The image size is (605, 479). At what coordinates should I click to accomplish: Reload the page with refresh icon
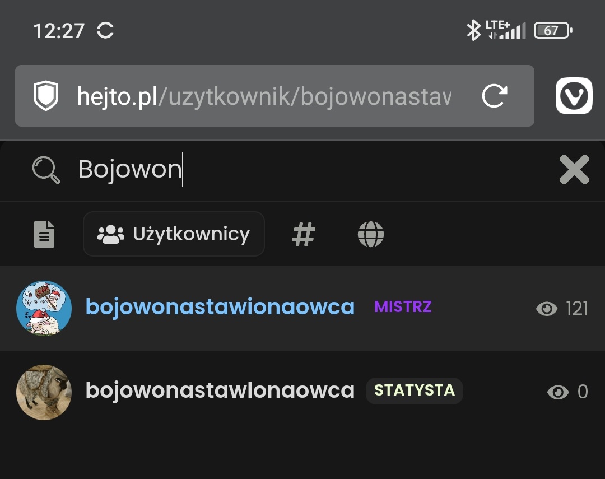click(x=495, y=96)
